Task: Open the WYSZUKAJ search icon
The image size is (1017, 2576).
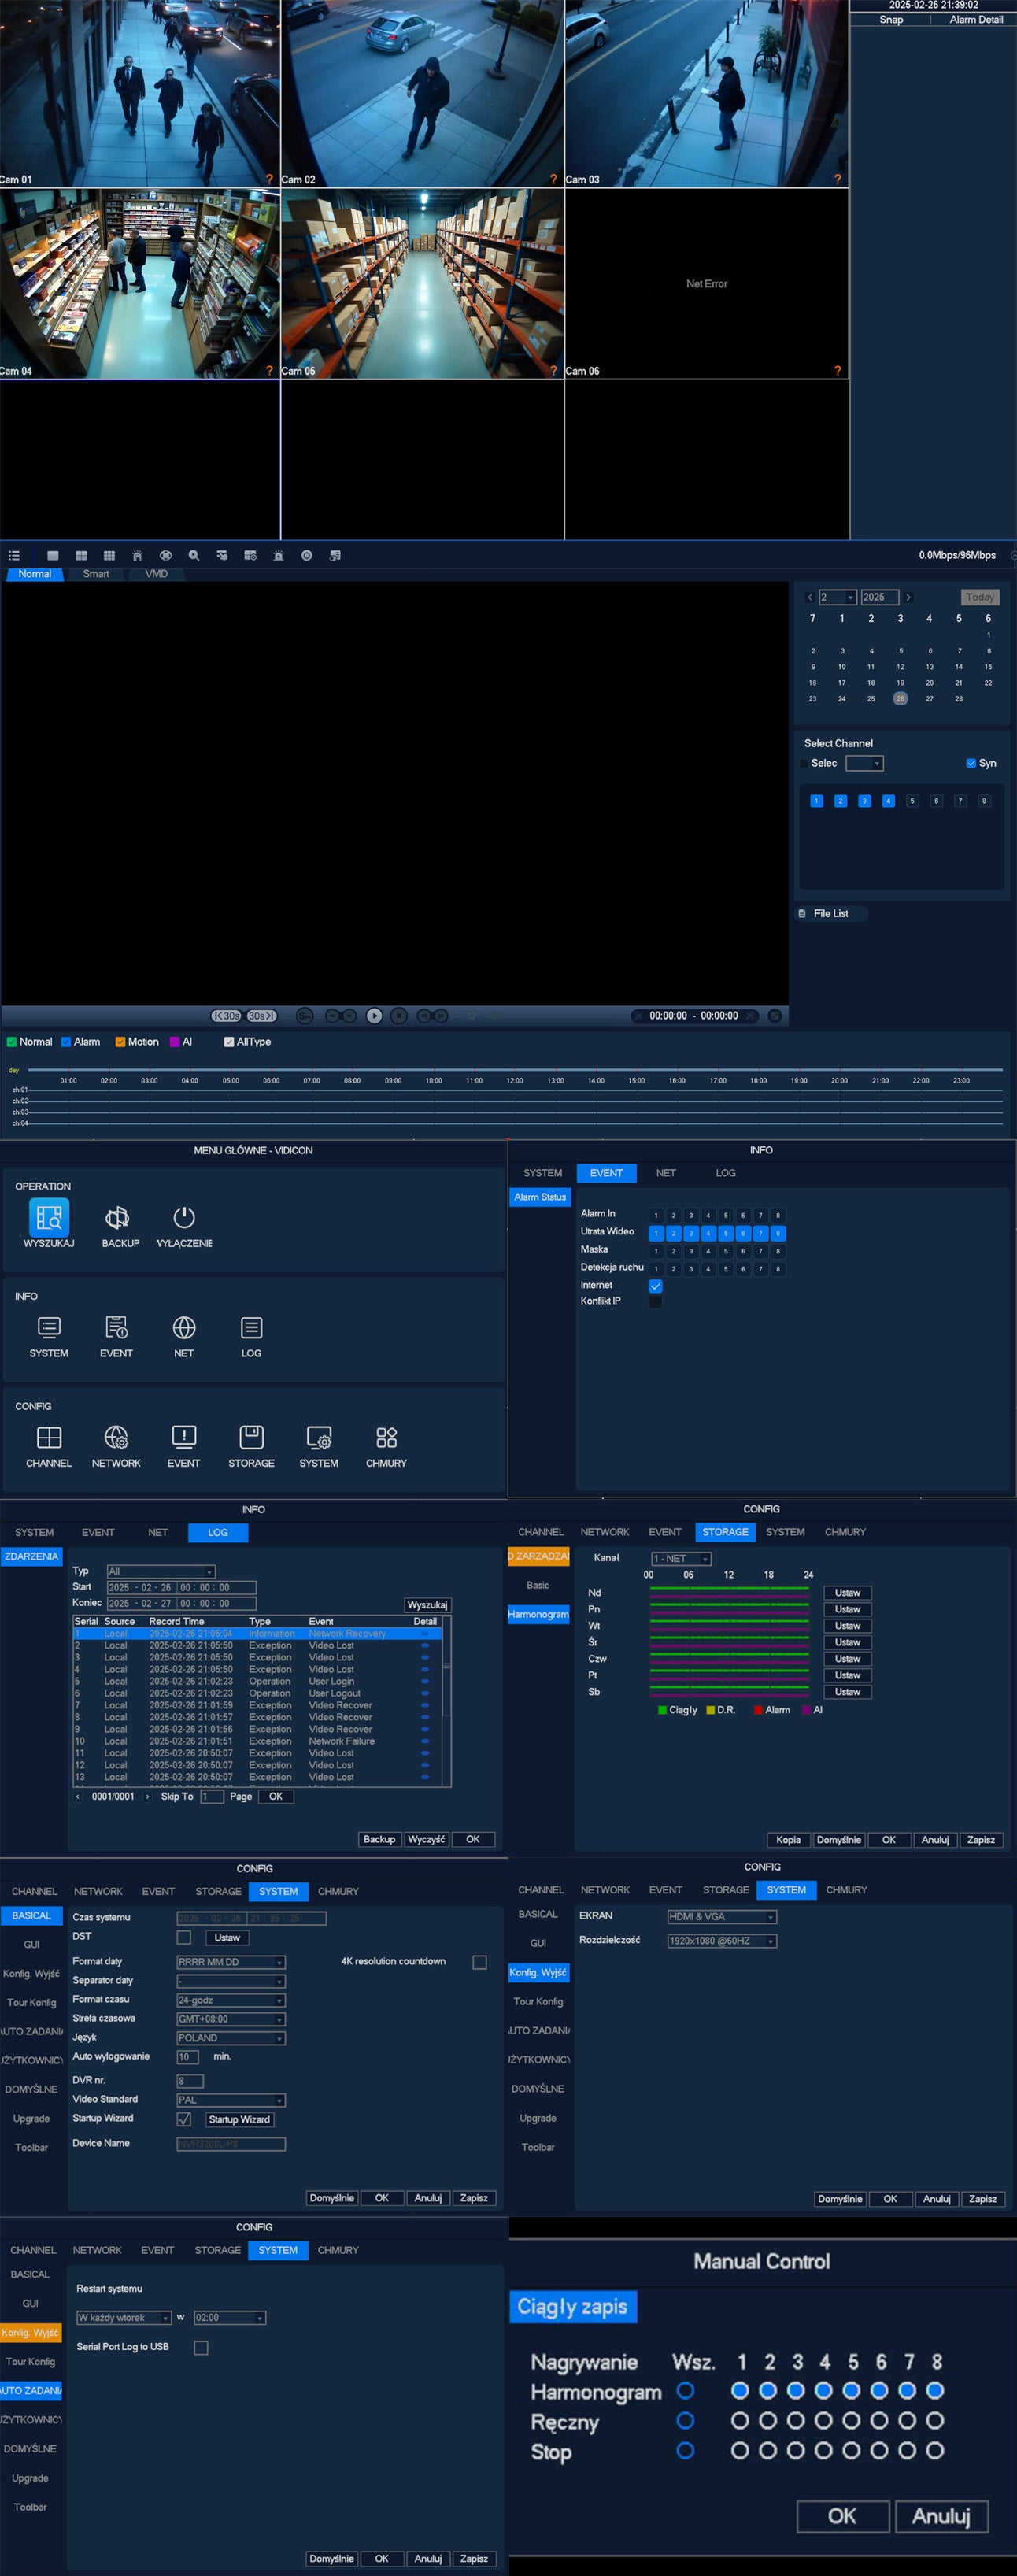Action: pos(48,1218)
